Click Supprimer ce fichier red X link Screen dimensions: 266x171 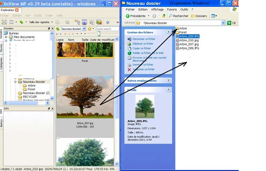(129, 70)
